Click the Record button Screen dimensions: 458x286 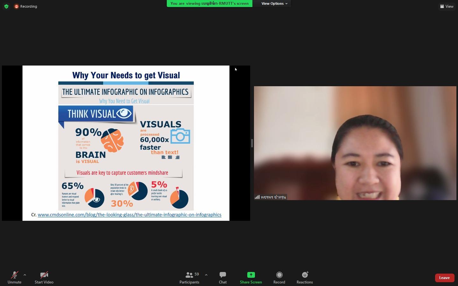tap(279, 277)
